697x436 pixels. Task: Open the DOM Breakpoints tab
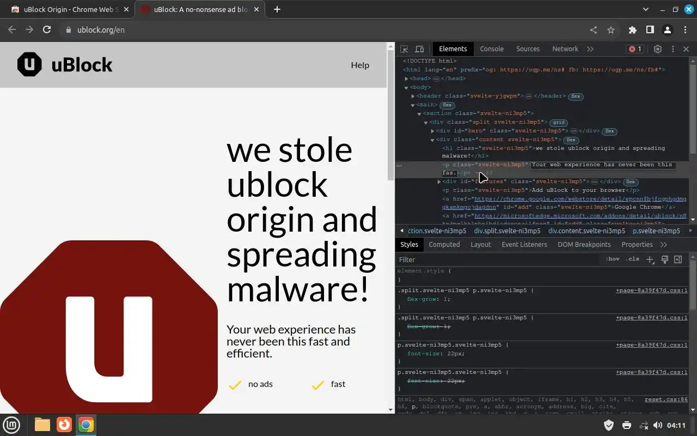click(x=584, y=245)
